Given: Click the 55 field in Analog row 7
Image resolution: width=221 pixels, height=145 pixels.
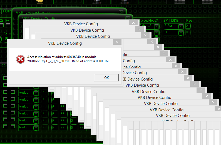Looking at the screenshot, I should click(63, 127).
